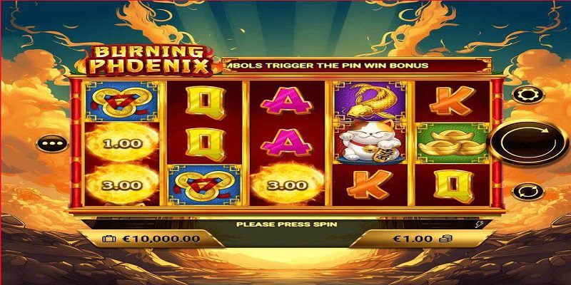Click the orange K in the last reel

click(452, 101)
